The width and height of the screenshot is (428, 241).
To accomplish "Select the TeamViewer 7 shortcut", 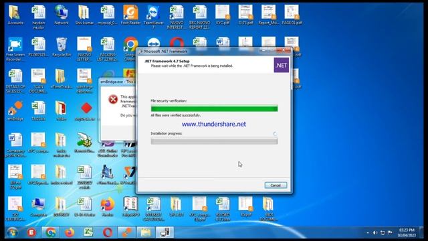I will [x=153, y=17].
